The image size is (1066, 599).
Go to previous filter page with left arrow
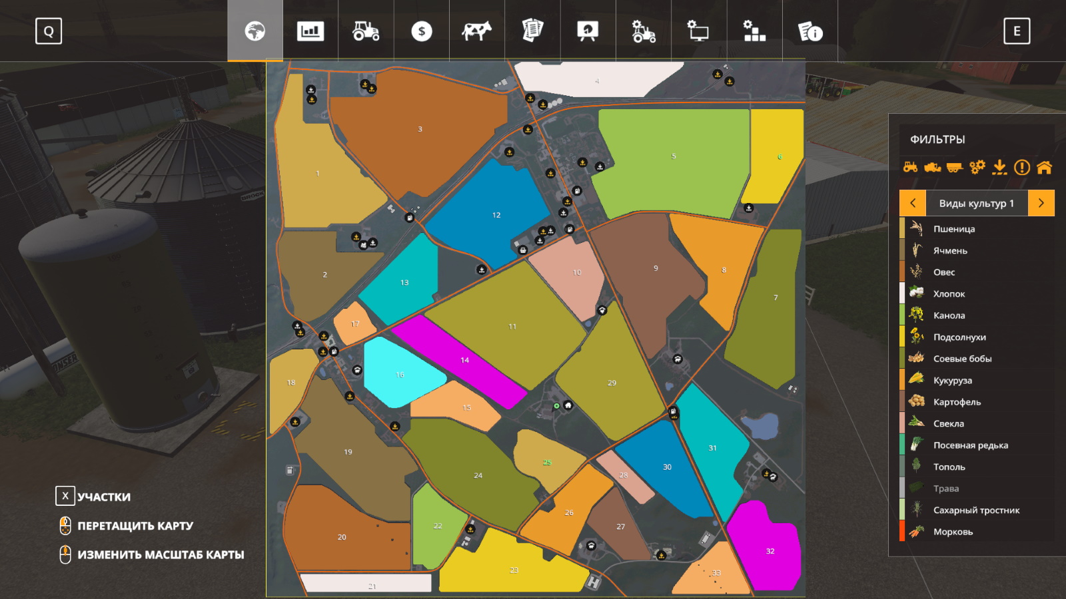pyautogui.click(x=913, y=203)
